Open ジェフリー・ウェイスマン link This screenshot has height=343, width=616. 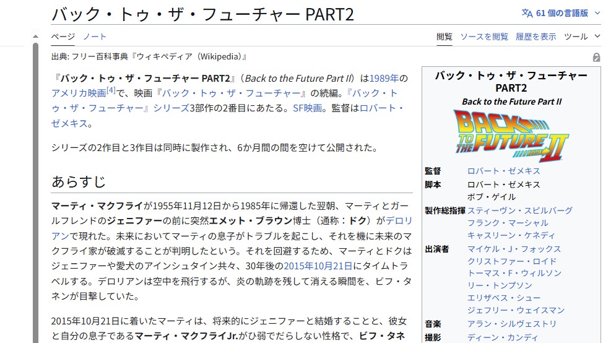tap(516, 310)
